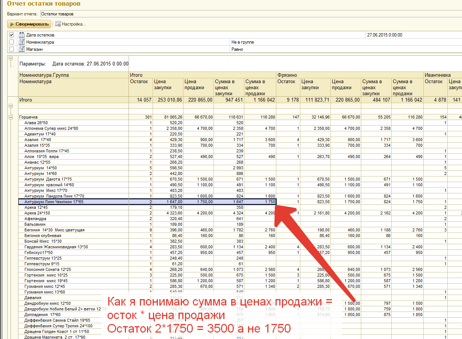462x339 pixels.
Task: Click the 'Не в группе' comparison cell
Action: click(x=243, y=42)
